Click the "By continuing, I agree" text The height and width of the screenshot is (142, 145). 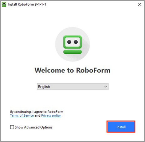[22, 112]
